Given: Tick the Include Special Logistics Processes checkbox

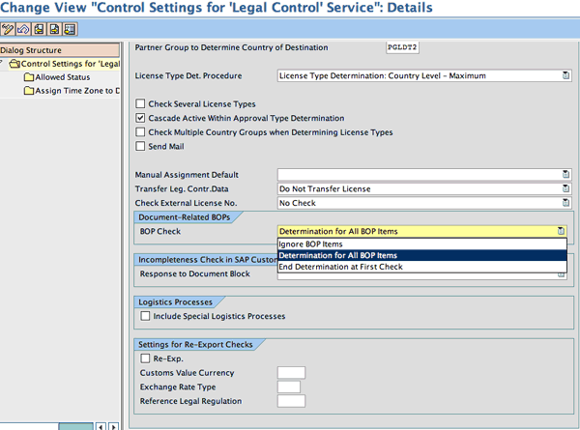Looking at the screenshot, I should pyautogui.click(x=145, y=316).
